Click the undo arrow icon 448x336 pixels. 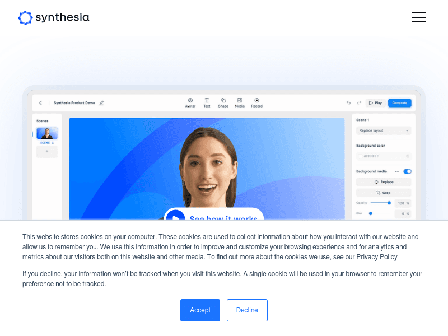[348, 103]
